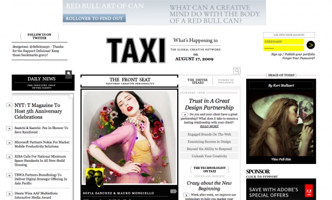Click comment bubble beside TBWA Partners Brandtology story

point(9,175)
